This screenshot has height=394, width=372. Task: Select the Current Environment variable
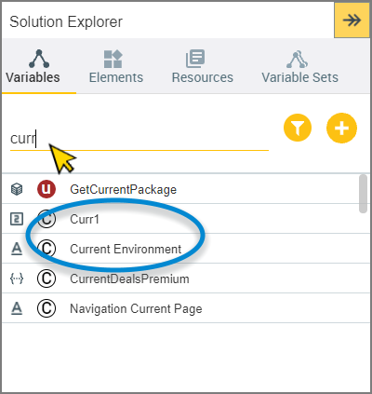click(180, 249)
